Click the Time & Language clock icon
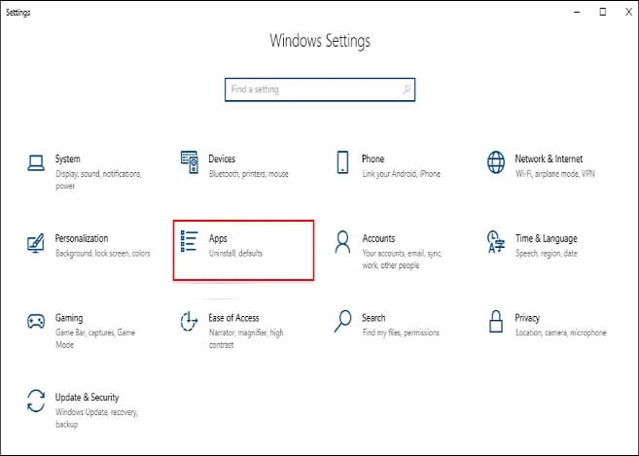Image resolution: width=639 pixels, height=456 pixels. pyautogui.click(x=496, y=242)
